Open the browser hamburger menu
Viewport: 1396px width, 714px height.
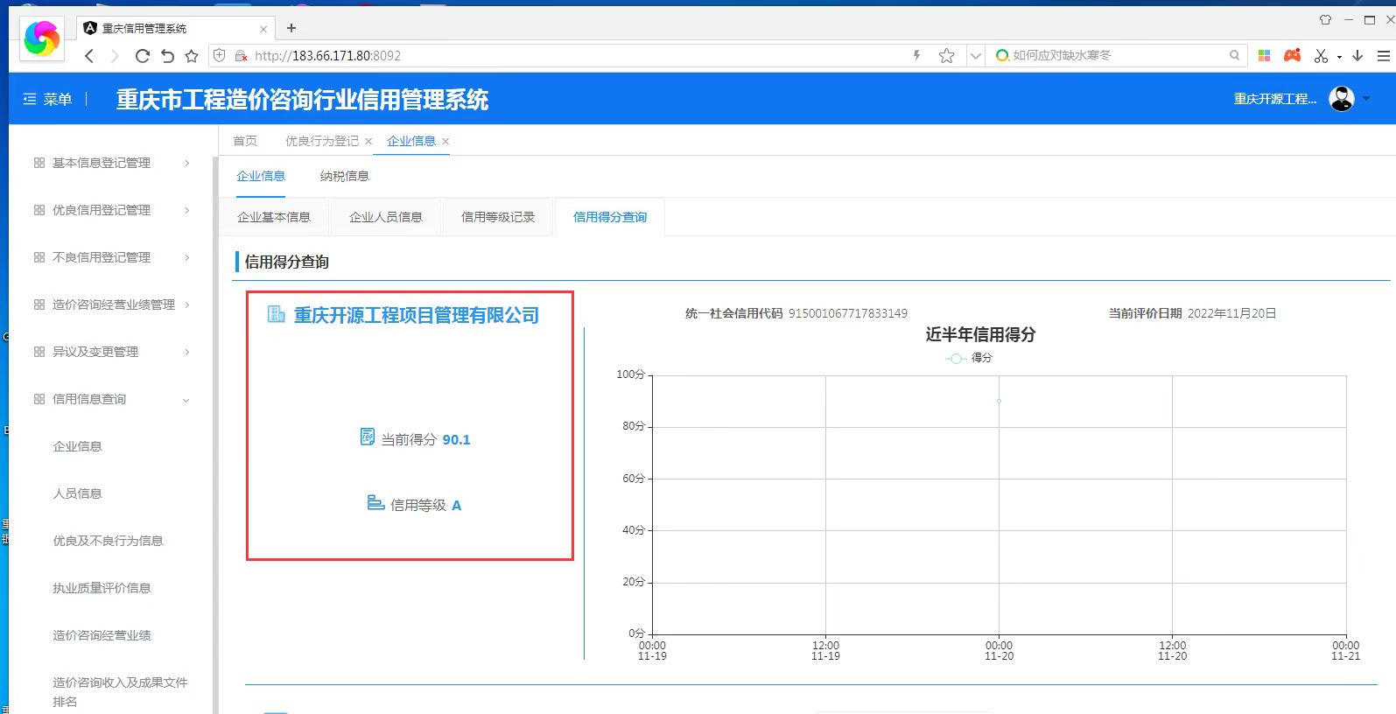pyautogui.click(x=1384, y=56)
